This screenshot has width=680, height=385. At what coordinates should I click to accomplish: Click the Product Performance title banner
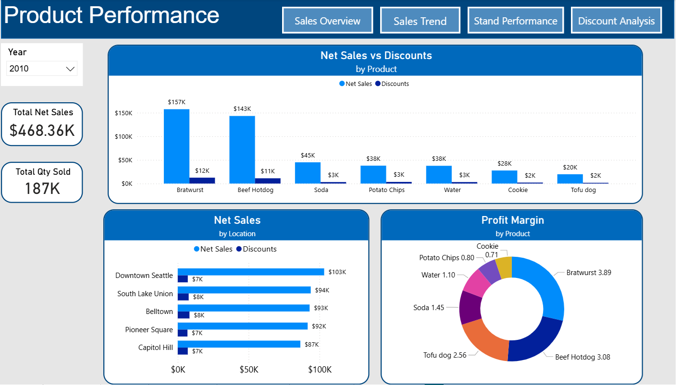point(110,15)
